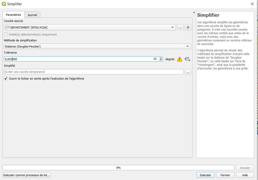Open Simplifié output browse button
This screenshot has width=258, height=180.
pyautogui.click(x=188, y=72)
